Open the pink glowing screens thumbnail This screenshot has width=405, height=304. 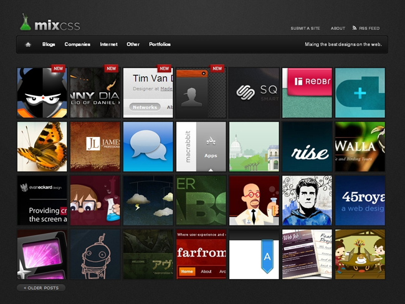(42, 254)
